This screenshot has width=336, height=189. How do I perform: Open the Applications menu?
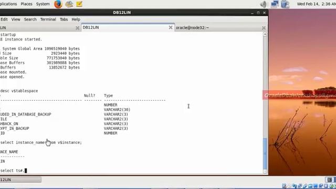[x=8, y=4]
